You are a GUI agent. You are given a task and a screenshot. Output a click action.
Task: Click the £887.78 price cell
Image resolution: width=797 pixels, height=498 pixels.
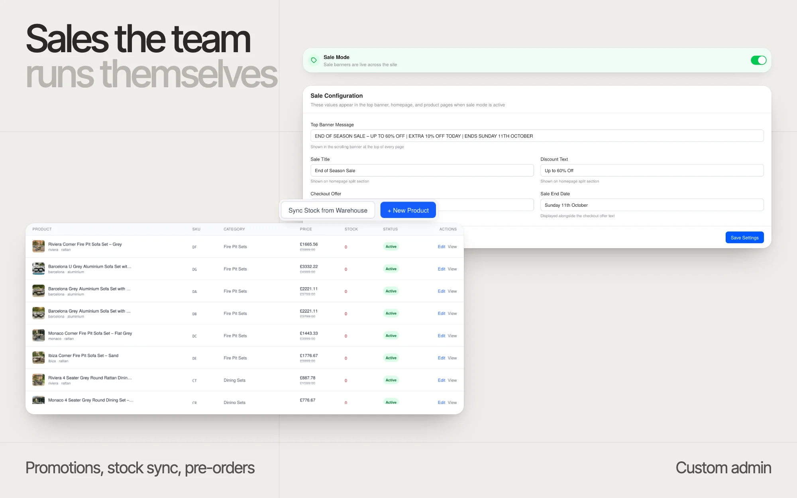click(307, 378)
